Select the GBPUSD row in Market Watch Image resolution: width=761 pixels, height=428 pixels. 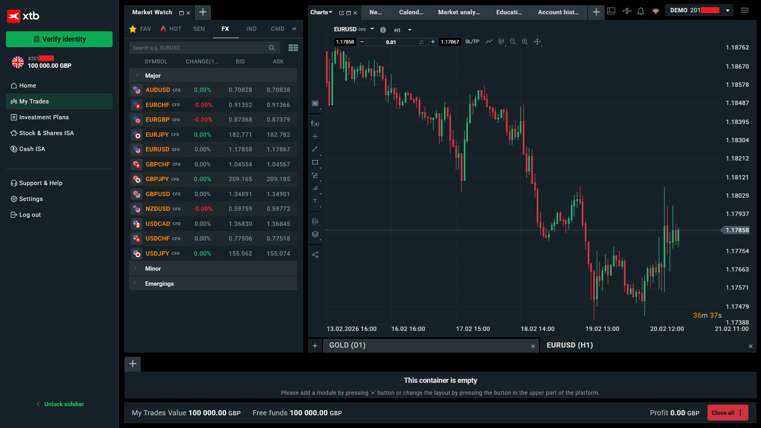tap(213, 194)
